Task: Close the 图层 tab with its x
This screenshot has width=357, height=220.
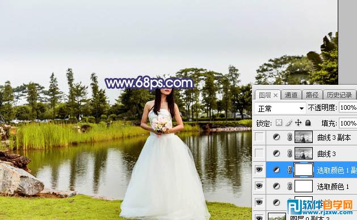Action: [x=275, y=96]
